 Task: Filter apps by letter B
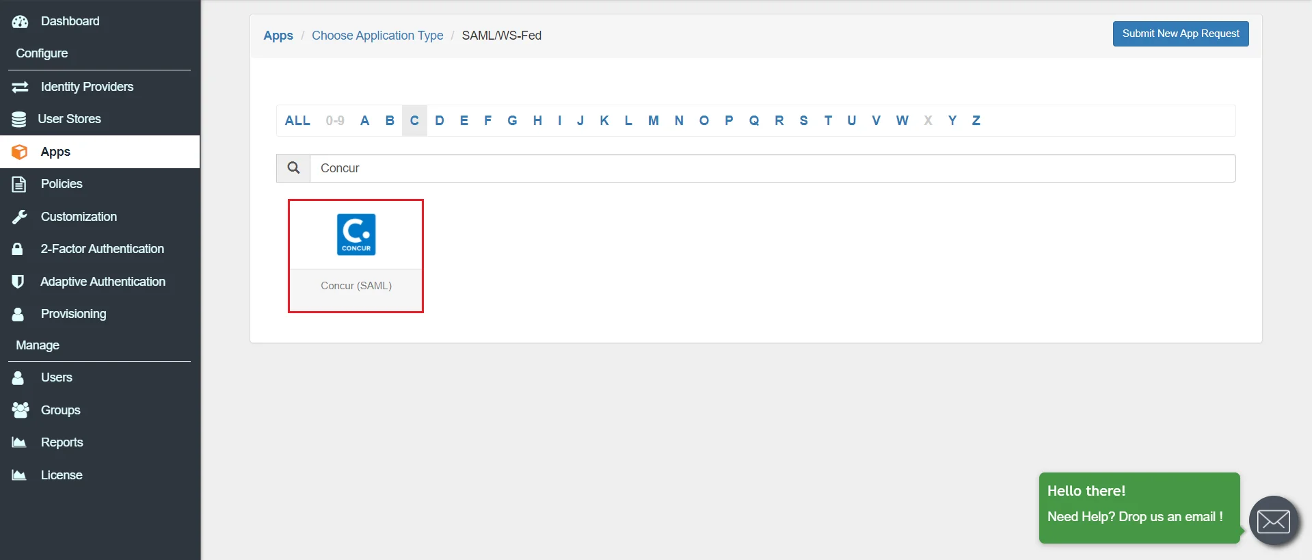390,120
